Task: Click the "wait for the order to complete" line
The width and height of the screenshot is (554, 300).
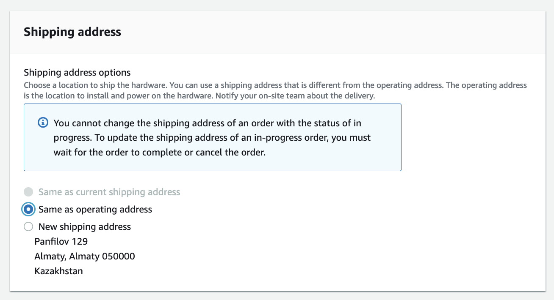Action: [159, 153]
